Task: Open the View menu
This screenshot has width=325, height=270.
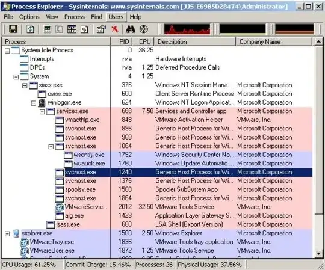Action: (52, 17)
